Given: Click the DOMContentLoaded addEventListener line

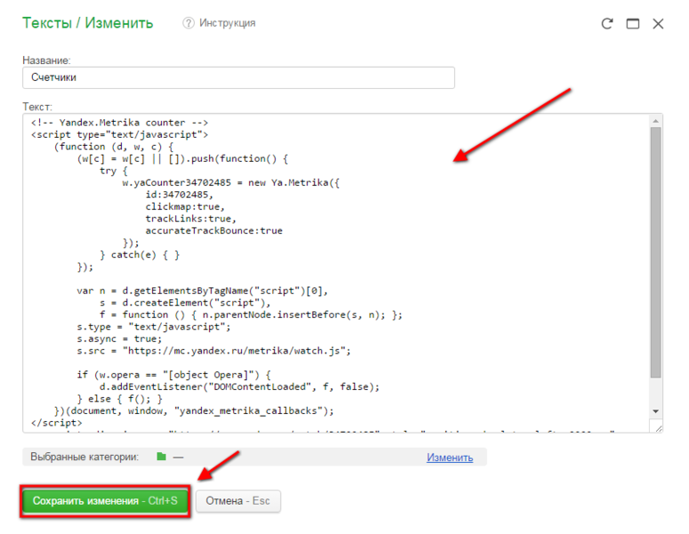Looking at the screenshot, I should [239, 386].
